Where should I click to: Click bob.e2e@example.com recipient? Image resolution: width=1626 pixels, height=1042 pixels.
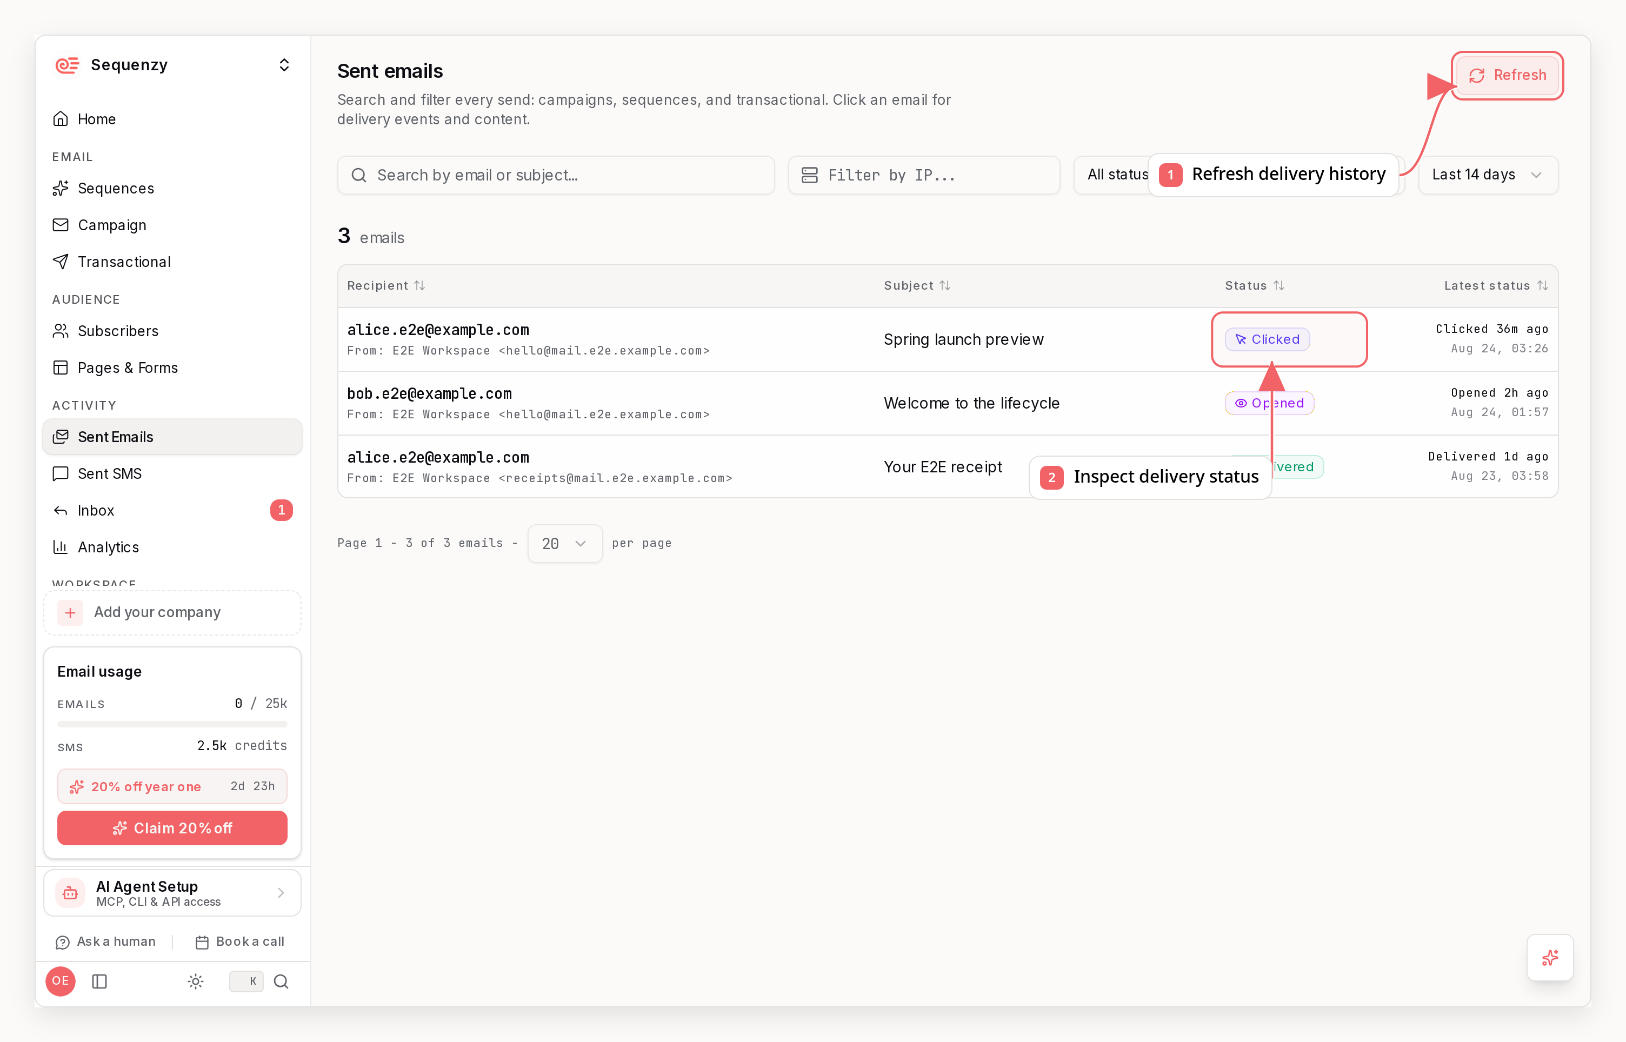[429, 394]
